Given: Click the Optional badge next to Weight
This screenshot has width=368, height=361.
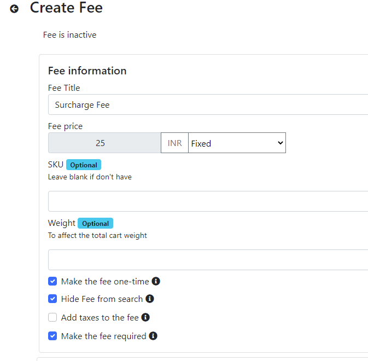Looking at the screenshot, I should pyautogui.click(x=95, y=223).
